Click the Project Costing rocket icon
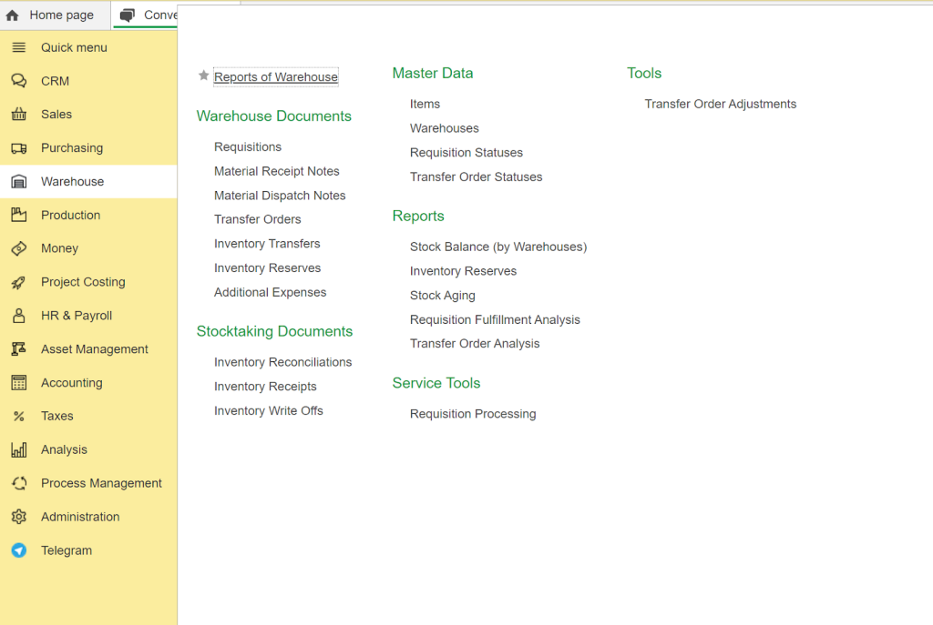933x625 pixels. [x=19, y=282]
